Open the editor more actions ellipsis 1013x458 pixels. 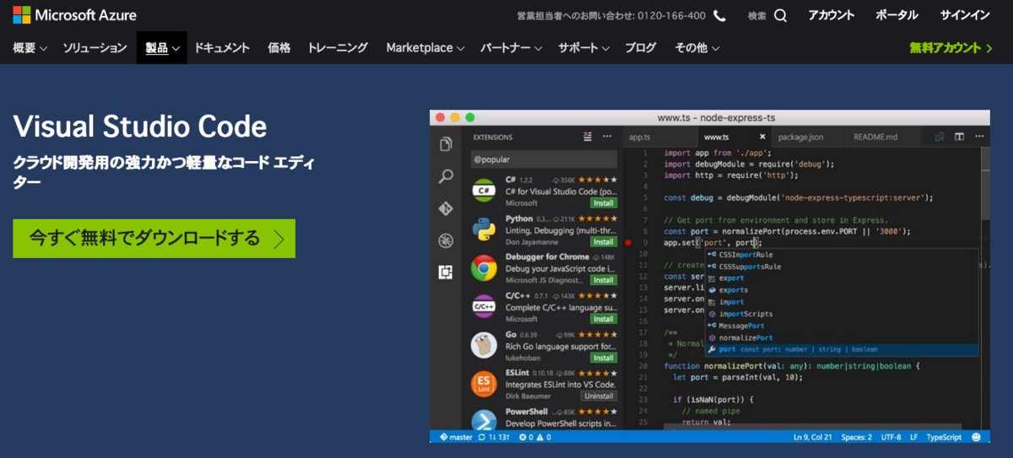click(x=979, y=137)
